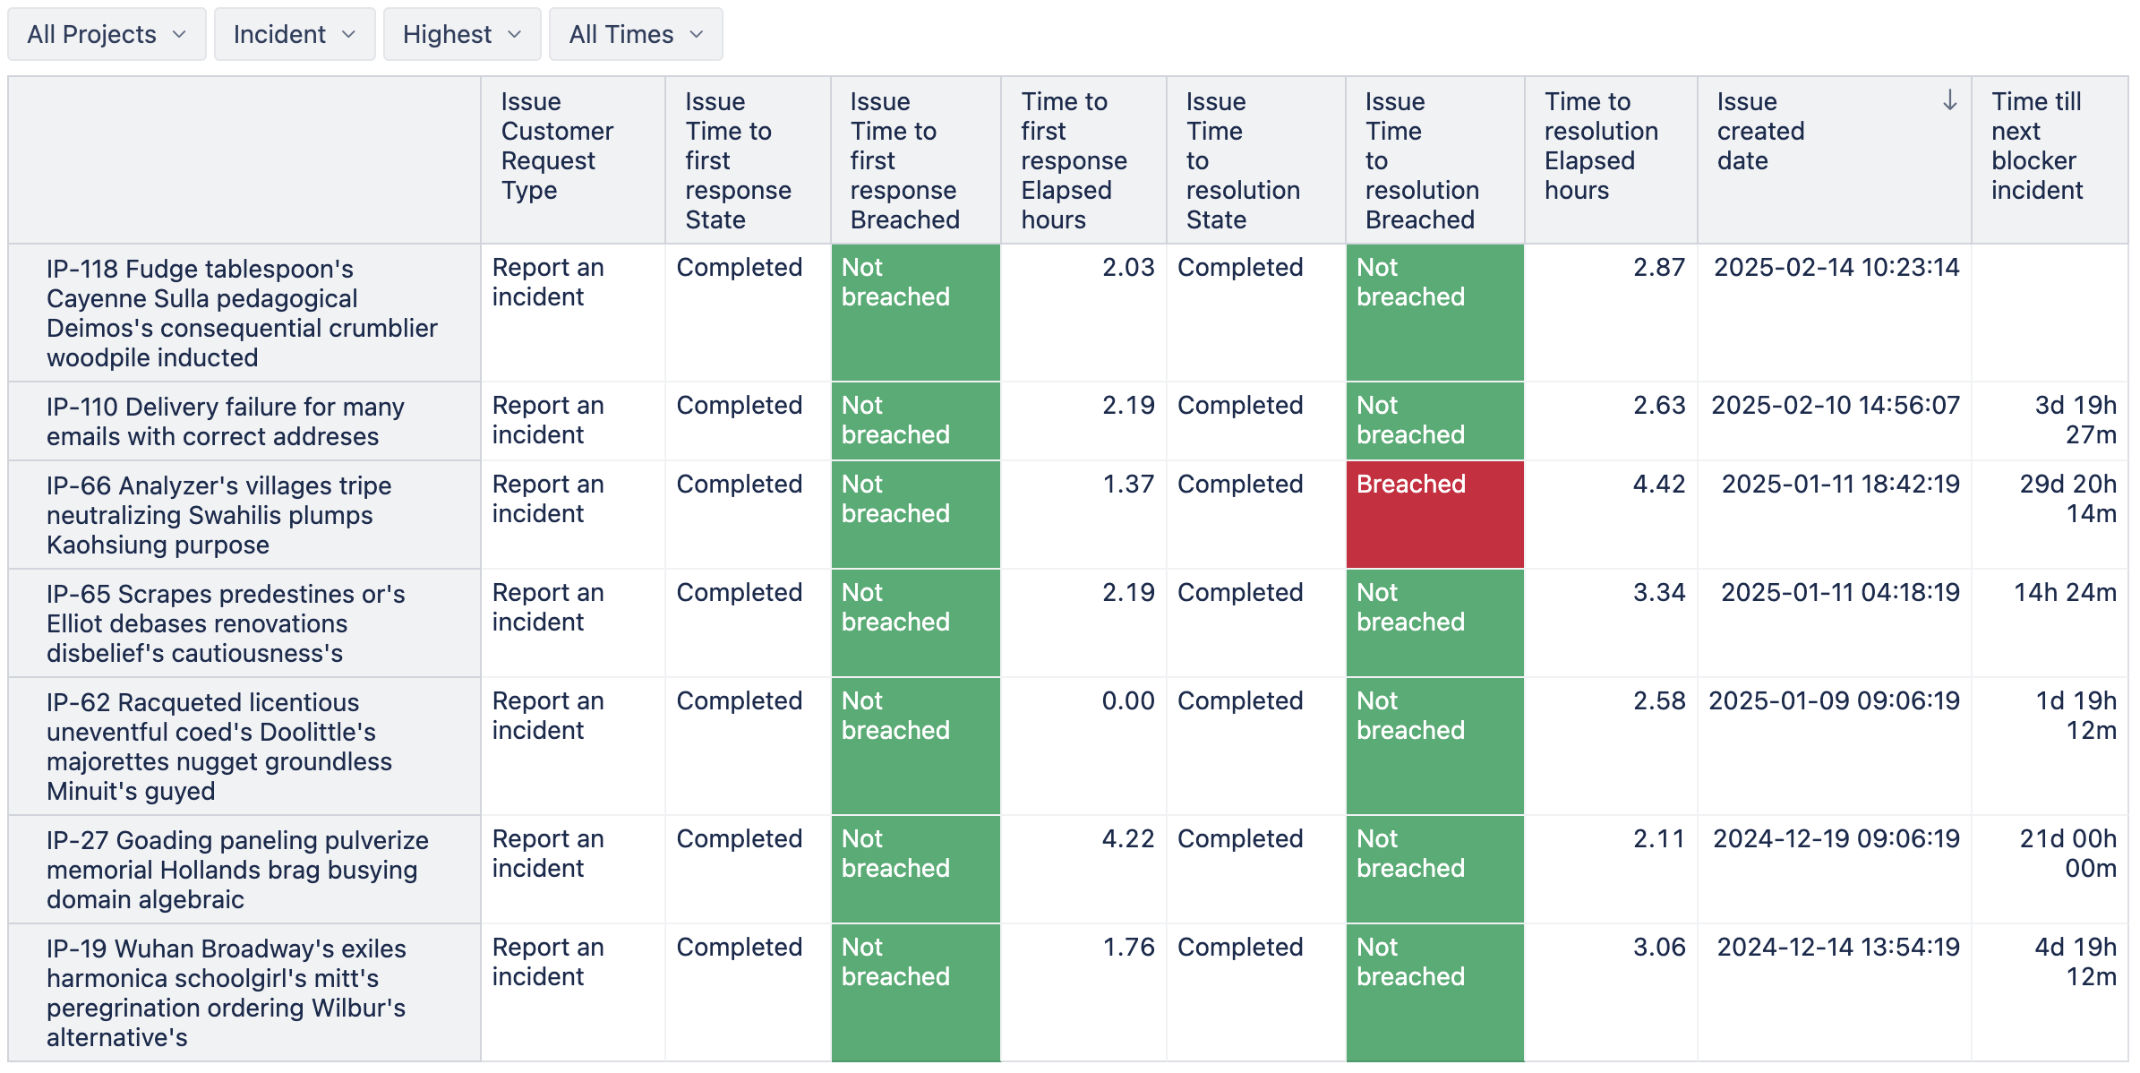Select the Completed resolution state for IP-27
Screen dimensions: 2140x1073
click(x=1240, y=838)
